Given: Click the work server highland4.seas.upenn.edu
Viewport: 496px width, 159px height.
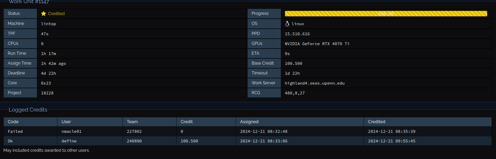Looking at the screenshot, I should tap(315, 83).
